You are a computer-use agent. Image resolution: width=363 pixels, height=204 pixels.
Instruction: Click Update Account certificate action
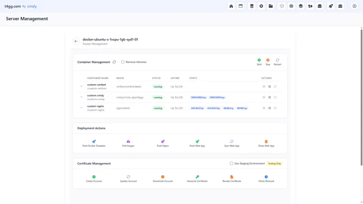pos(128,178)
